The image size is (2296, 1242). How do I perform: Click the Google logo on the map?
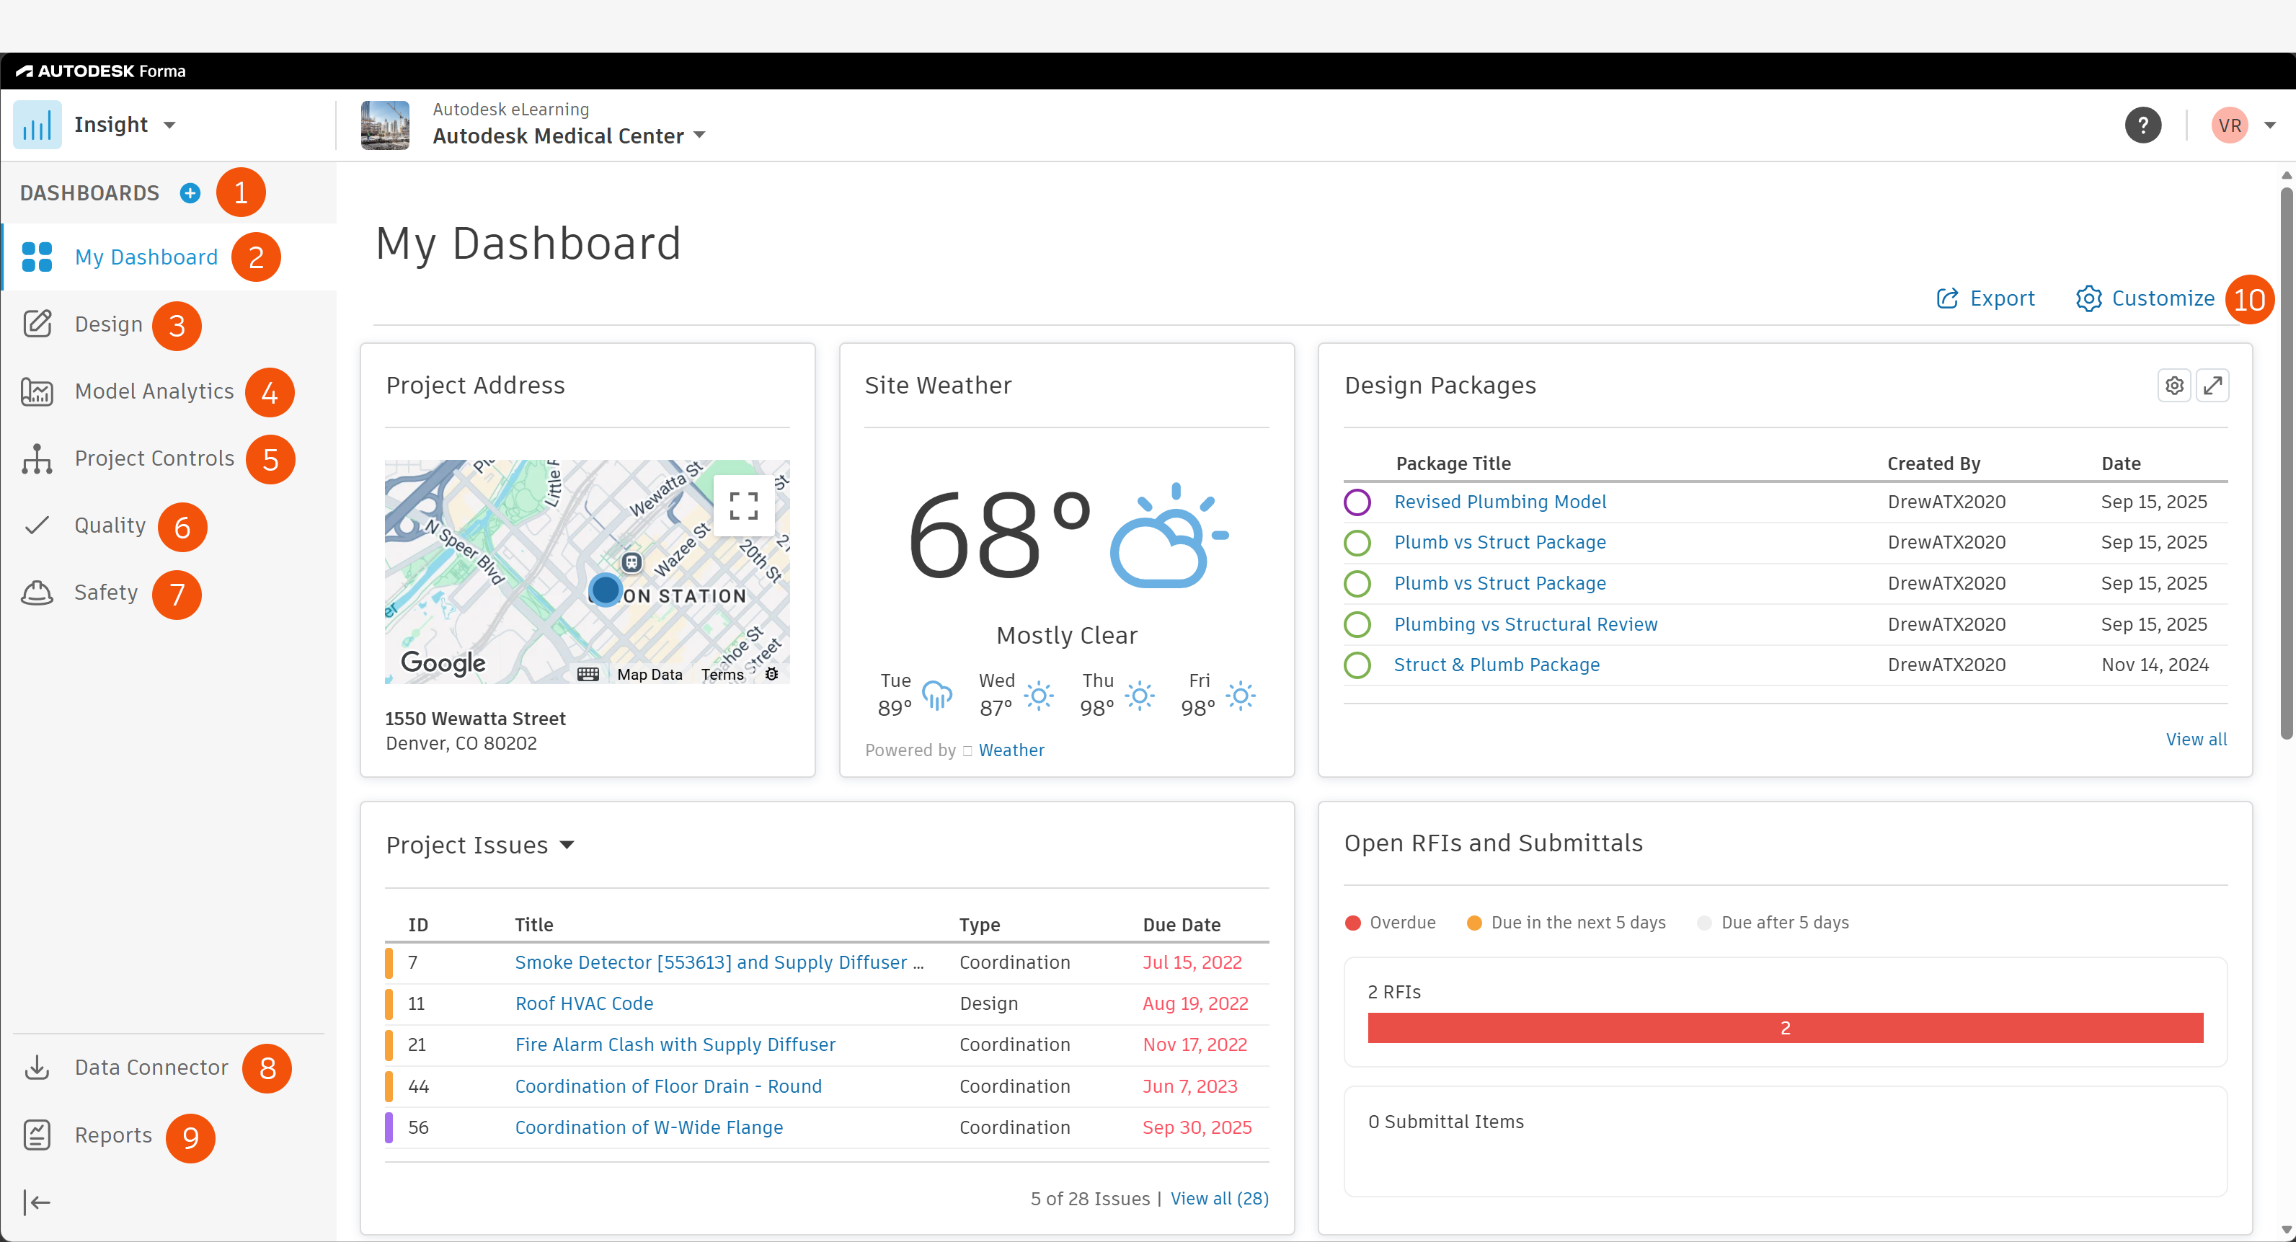443,663
